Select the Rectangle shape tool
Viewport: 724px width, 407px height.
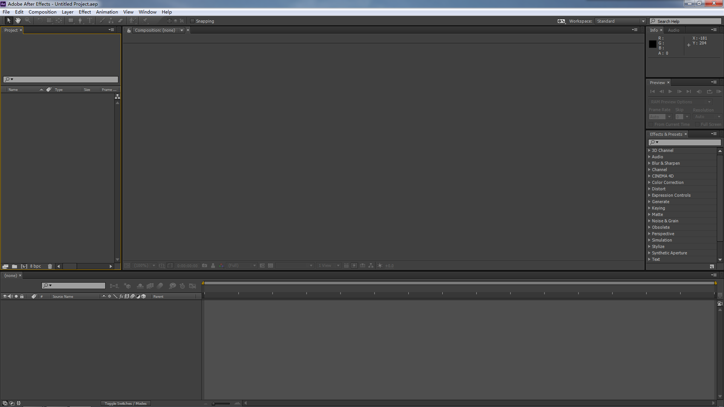tap(71, 21)
